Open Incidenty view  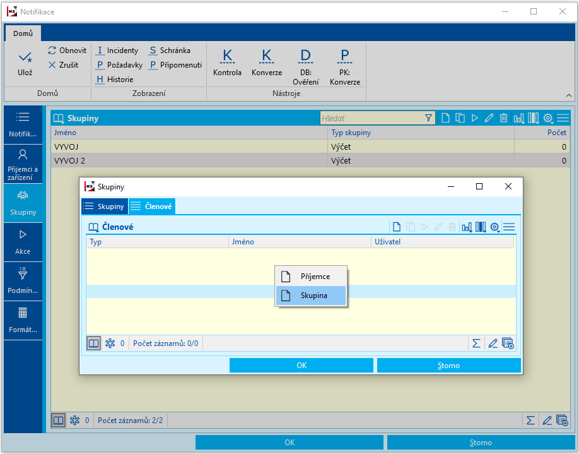[117, 51]
